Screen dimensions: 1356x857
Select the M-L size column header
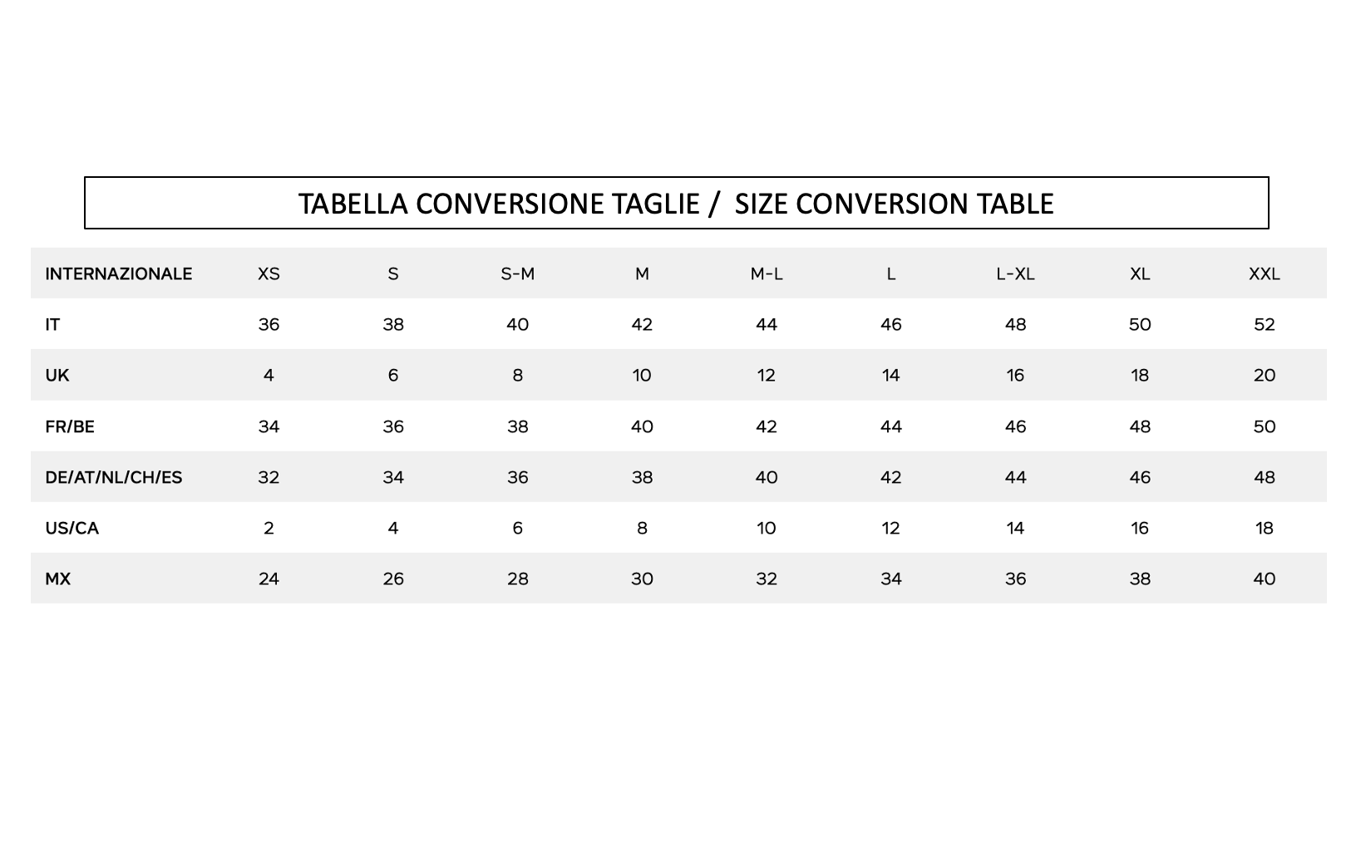click(x=766, y=274)
